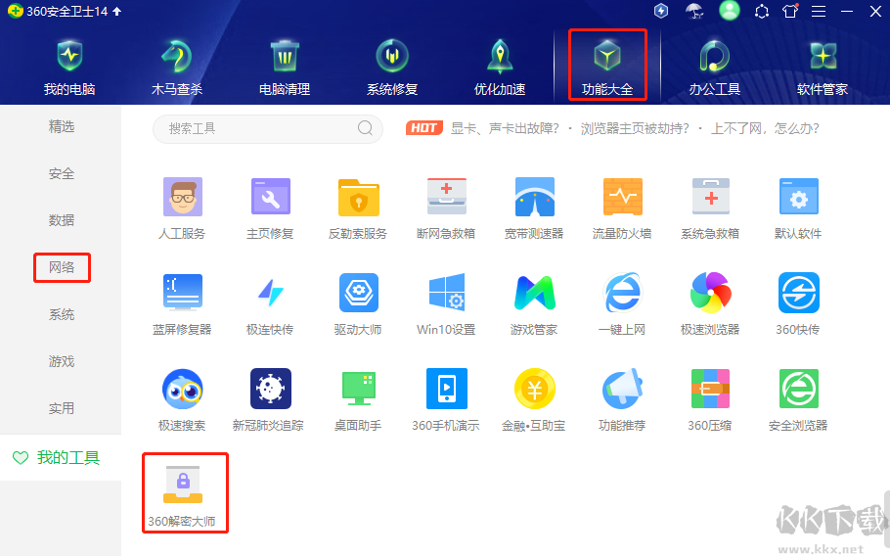
Task: Select 游戏 category in sidebar
Action: coord(62,362)
